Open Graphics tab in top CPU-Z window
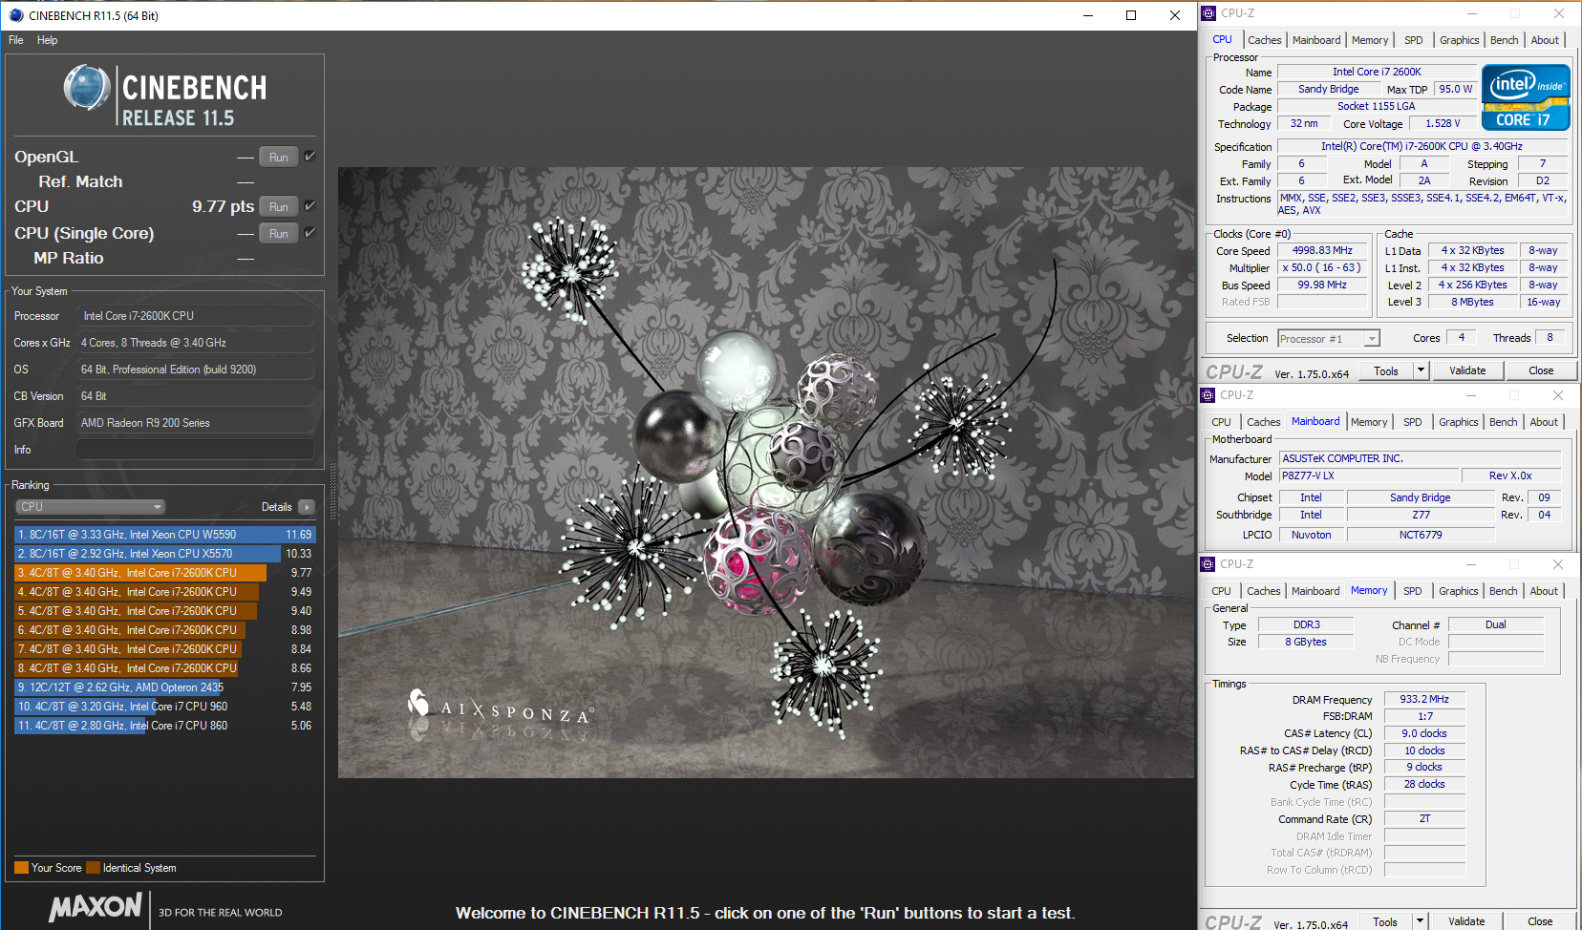The height and width of the screenshot is (930, 1582). [1460, 40]
